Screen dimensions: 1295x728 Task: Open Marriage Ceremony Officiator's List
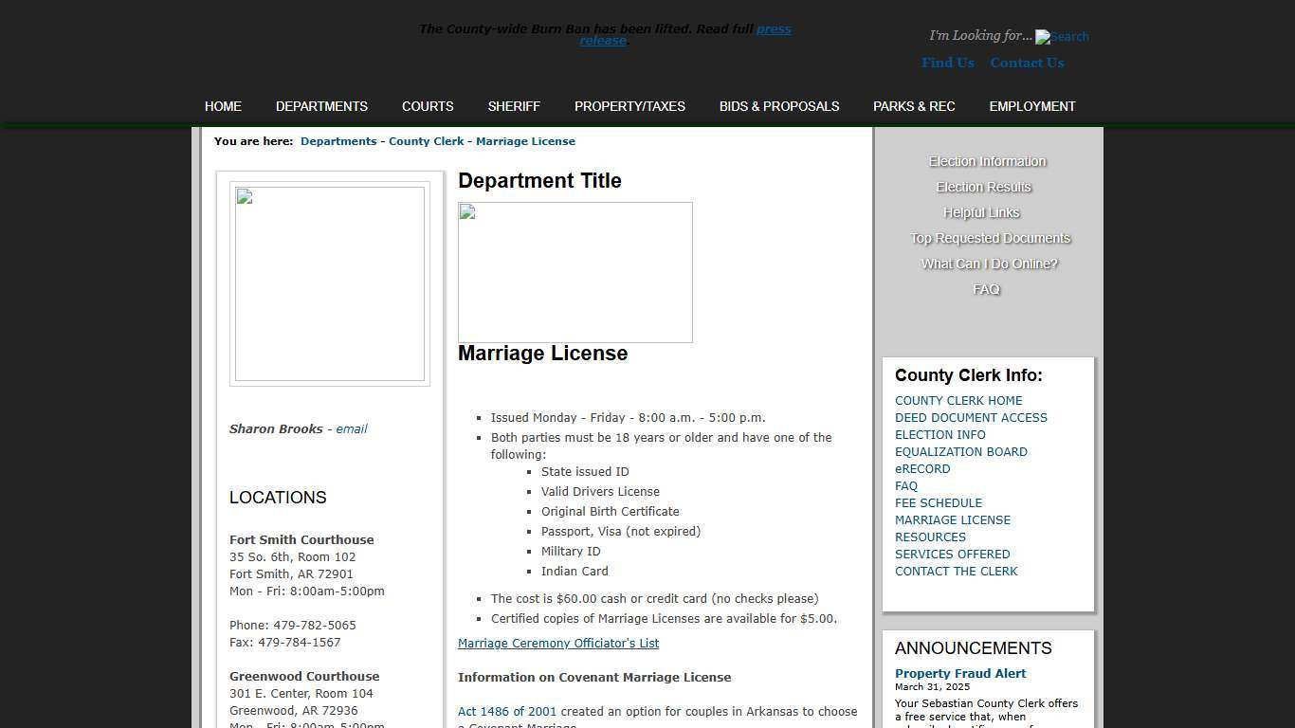557,643
